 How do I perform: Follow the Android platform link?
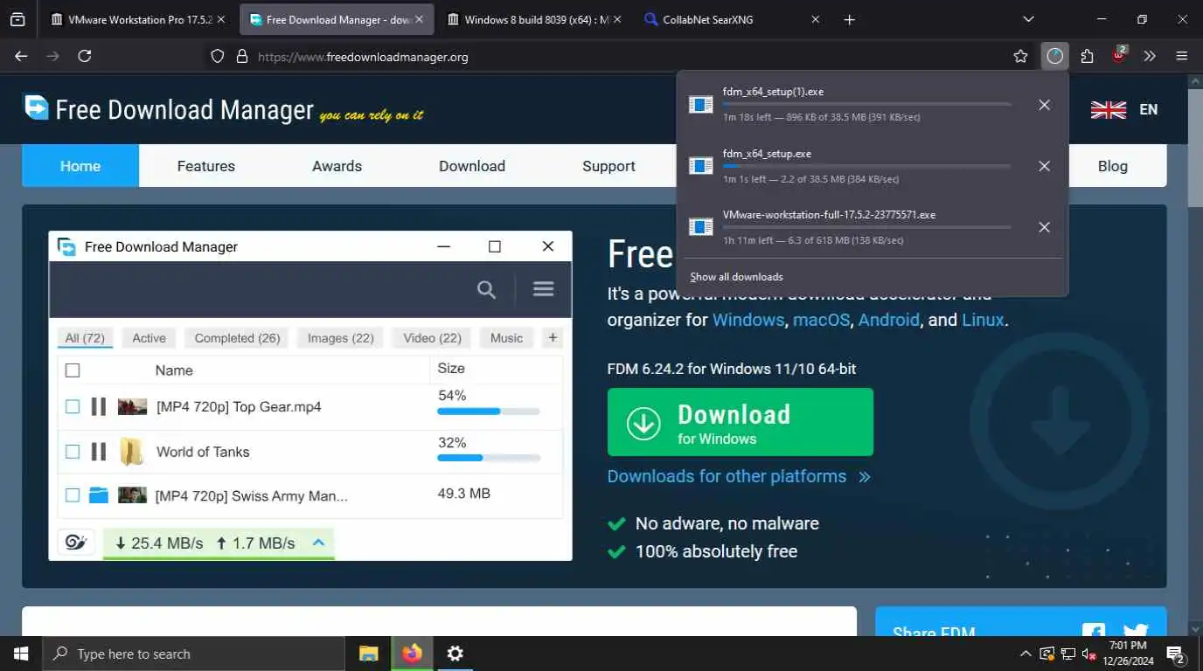tap(888, 320)
